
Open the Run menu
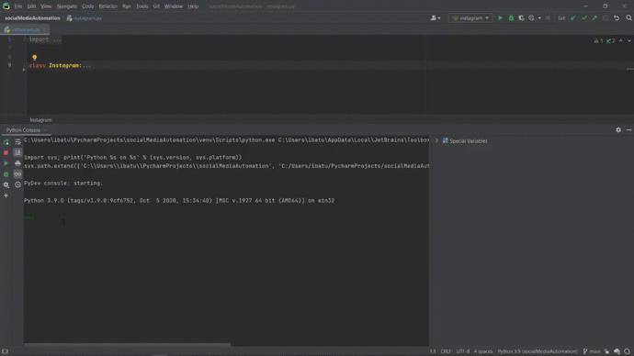[x=127, y=6]
